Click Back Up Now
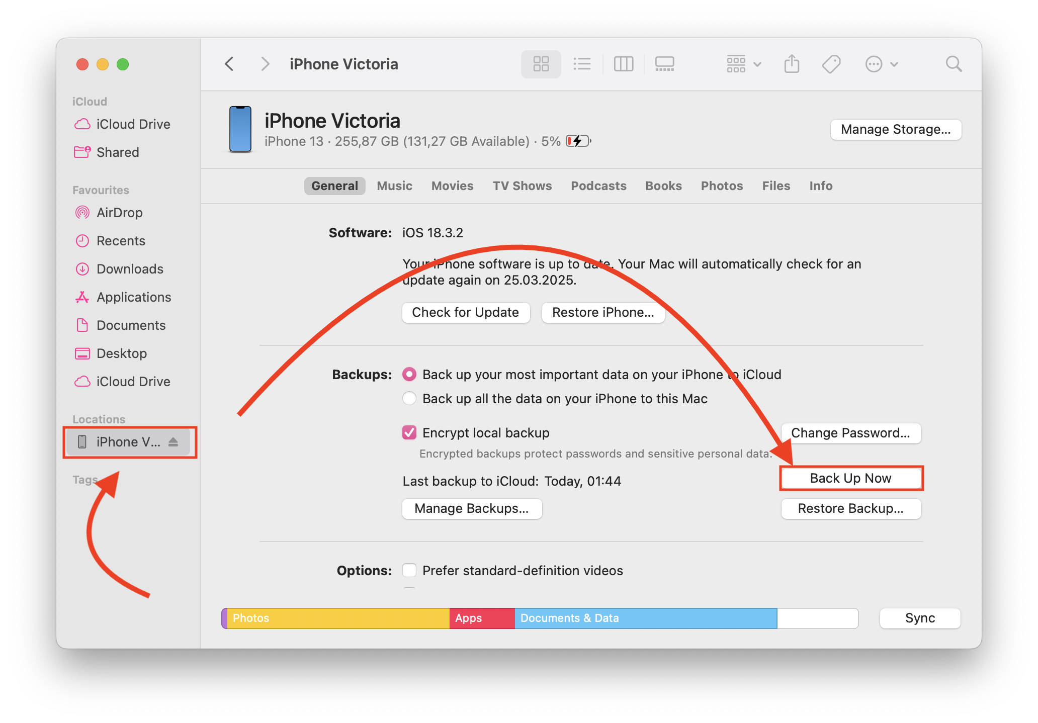The width and height of the screenshot is (1038, 723). 851,479
